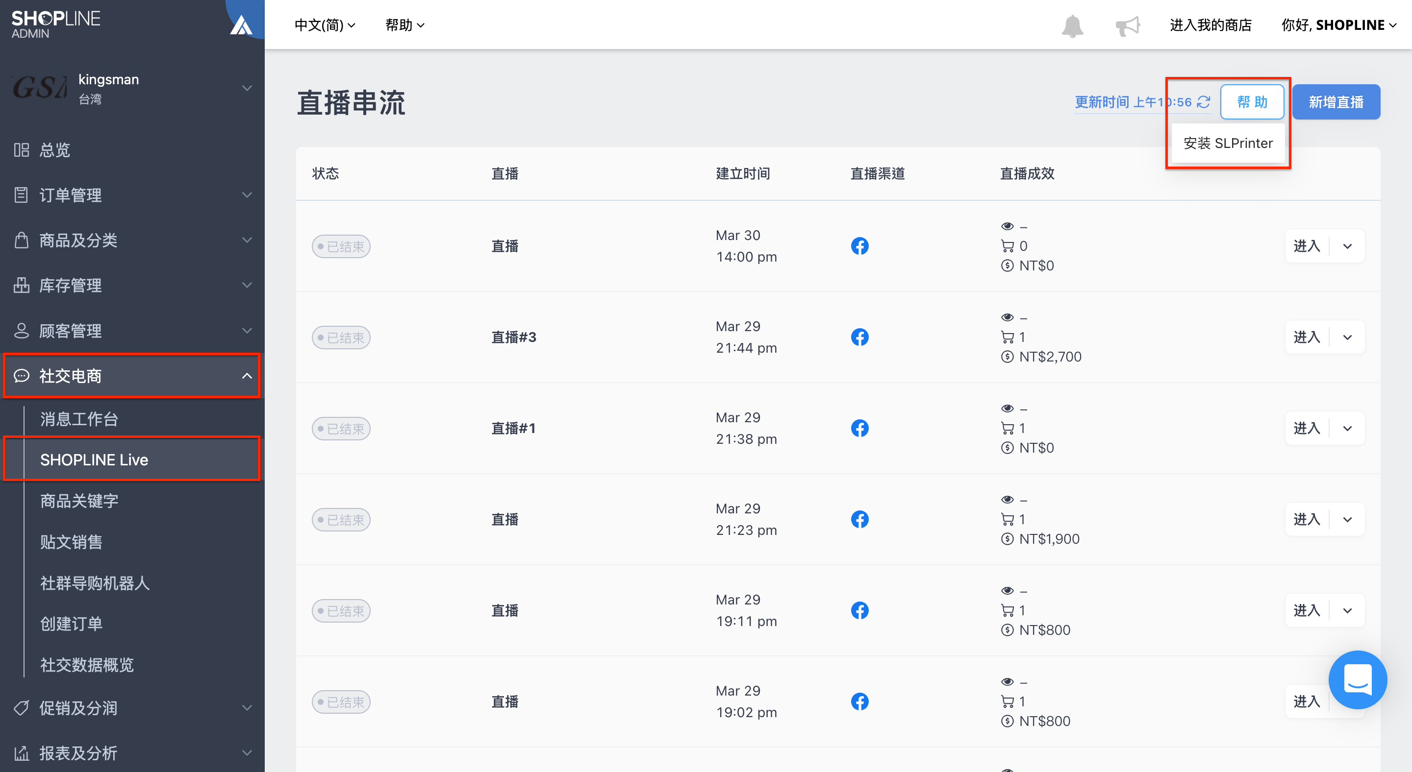Click 进入 for the Mar 30 broadcast
Image resolution: width=1412 pixels, height=772 pixels.
pos(1307,246)
